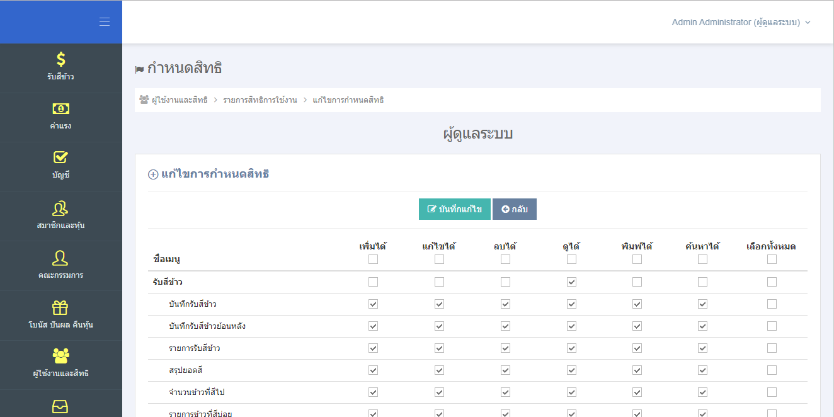
Task: Toggle header ลบได้ column checkbox
Action: (505, 260)
